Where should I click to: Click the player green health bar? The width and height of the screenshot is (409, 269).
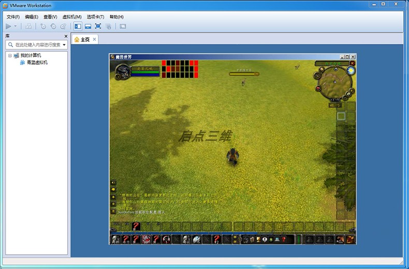[145, 72]
